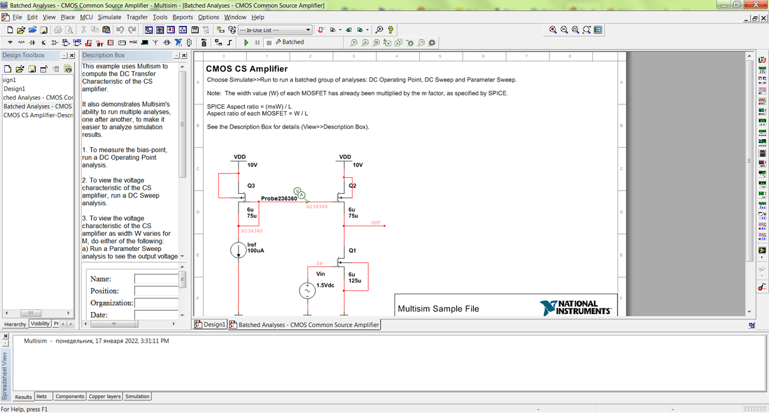
Task: Auto-hide pin on Description Box header
Action: tap(176, 55)
